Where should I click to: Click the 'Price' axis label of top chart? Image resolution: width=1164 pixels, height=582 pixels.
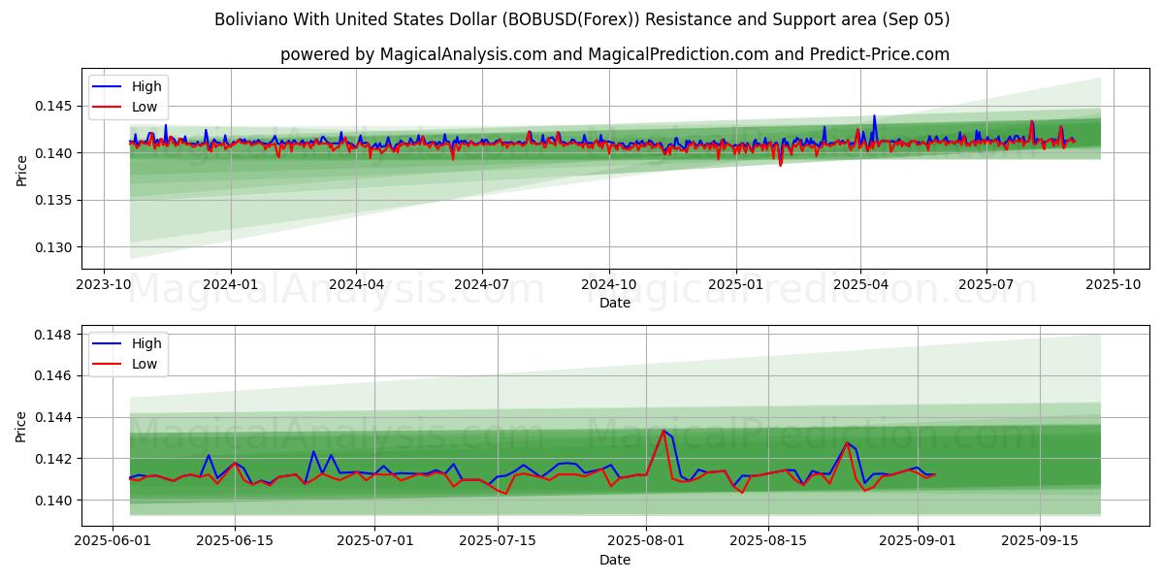tap(21, 170)
